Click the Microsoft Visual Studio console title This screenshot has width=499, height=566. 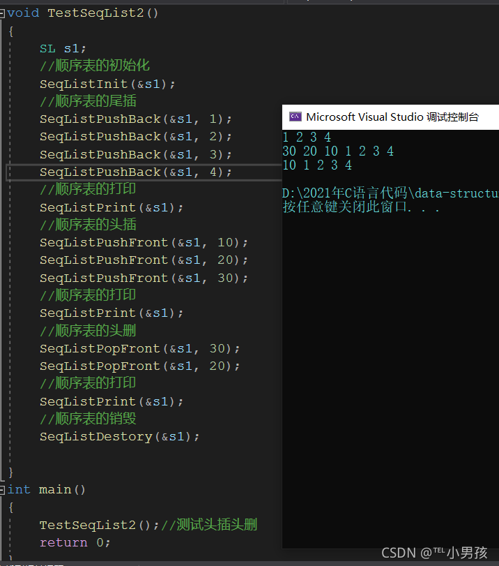pos(392,117)
